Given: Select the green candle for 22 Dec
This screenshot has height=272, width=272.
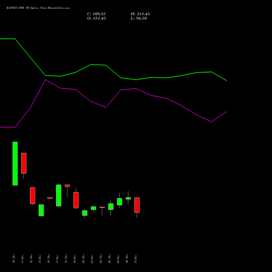Looking at the screenshot, I should (85, 213).
